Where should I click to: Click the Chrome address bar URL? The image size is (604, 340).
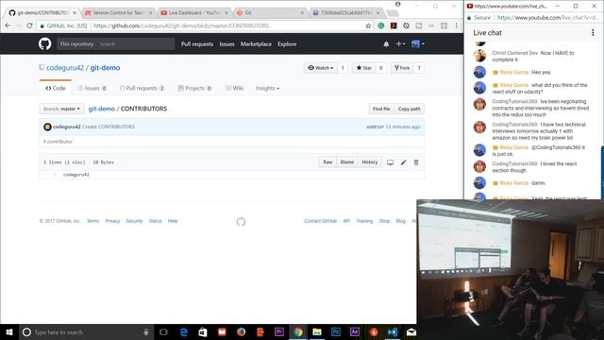coord(181,25)
